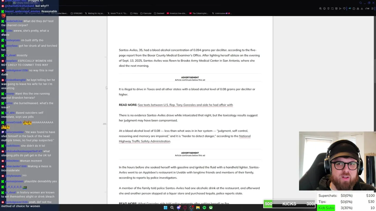Click the streamer webcam overlay
This screenshot has width=376, height=211.
click(x=337, y=161)
